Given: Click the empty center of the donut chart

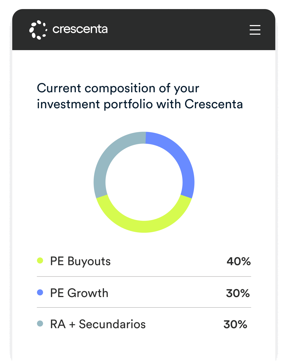Looking at the screenshot, I should click(x=144, y=182).
